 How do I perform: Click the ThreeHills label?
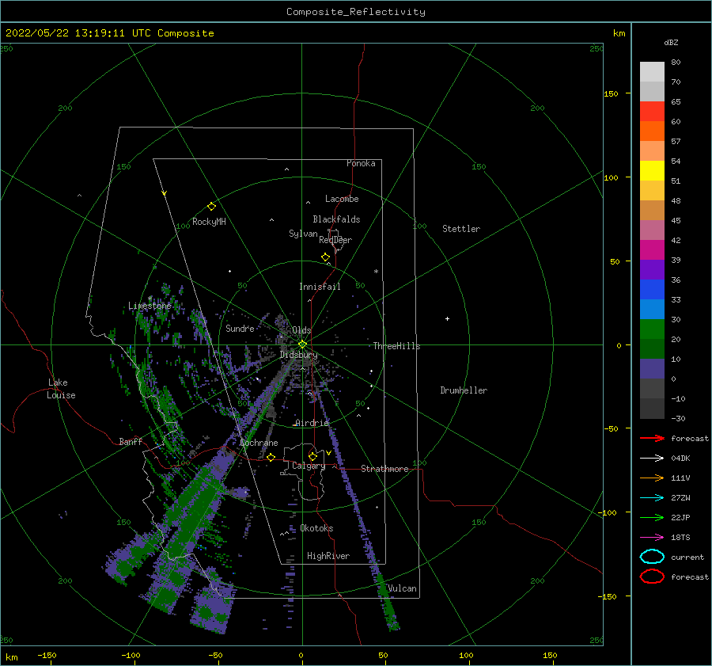click(397, 346)
